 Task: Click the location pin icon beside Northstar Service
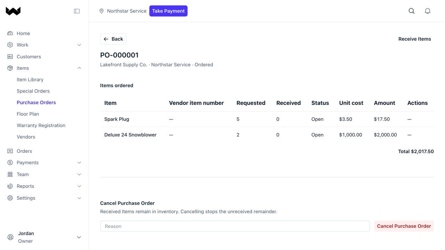(x=102, y=11)
